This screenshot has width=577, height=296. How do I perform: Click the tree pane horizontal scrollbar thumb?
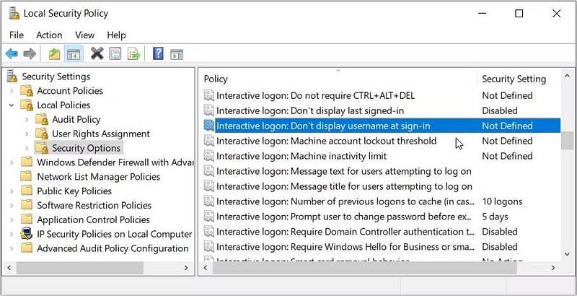[79, 268]
